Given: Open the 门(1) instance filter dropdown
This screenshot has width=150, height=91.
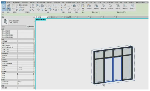Looking at the screenshot, I should 25,27.
